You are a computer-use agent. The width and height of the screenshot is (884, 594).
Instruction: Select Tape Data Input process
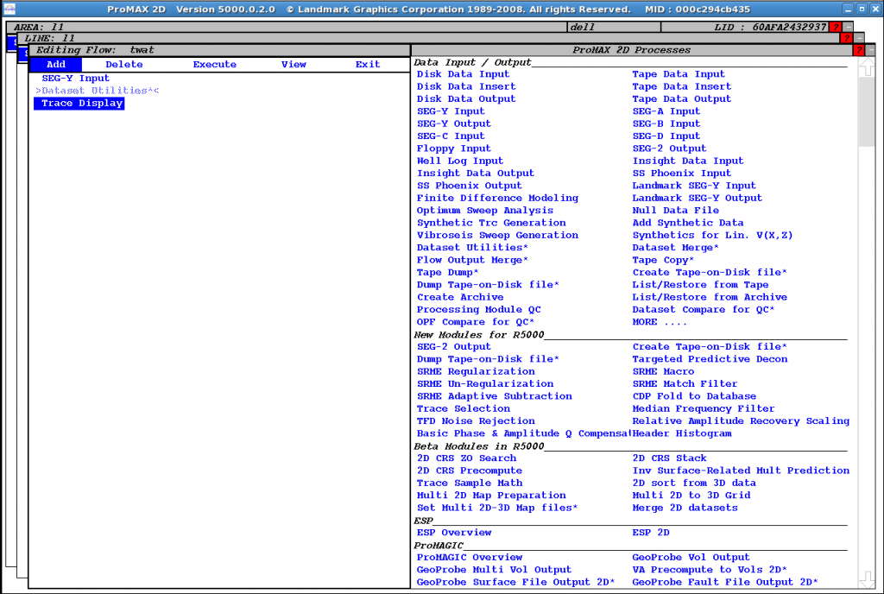(x=679, y=74)
